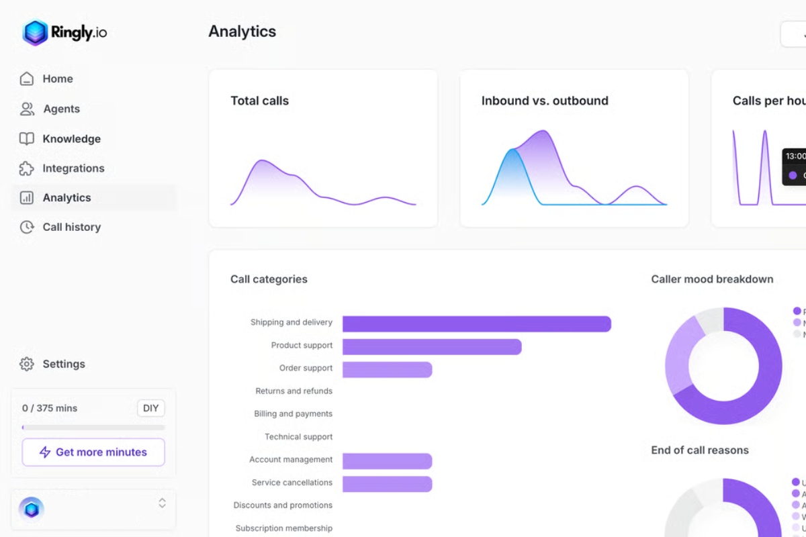Click the Technical support label

(x=298, y=436)
